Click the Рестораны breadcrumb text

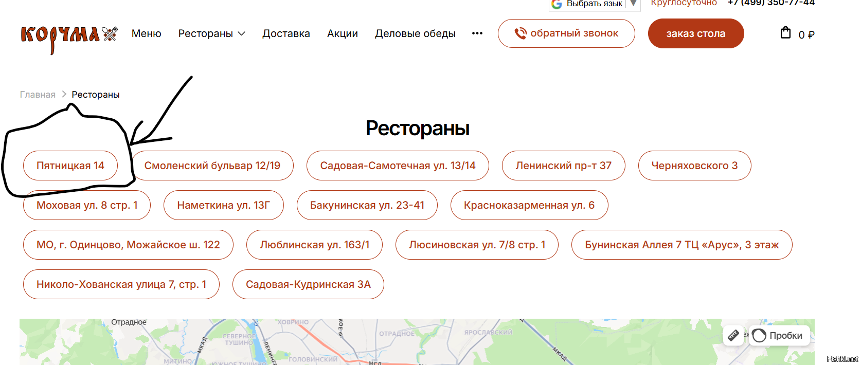[96, 95]
